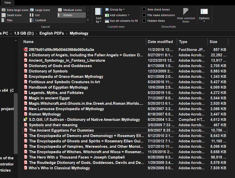The height and width of the screenshot is (178, 235).
Task: Click PDF icon beside Roman Mythology
Action: coord(26,114)
